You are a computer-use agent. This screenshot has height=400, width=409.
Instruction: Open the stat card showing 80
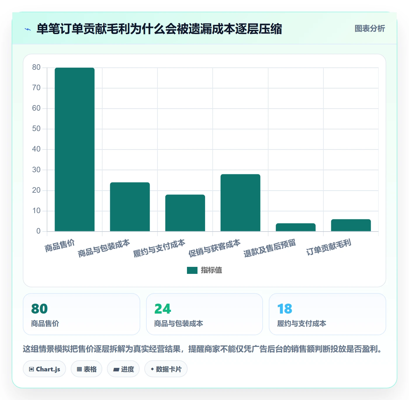point(82,314)
